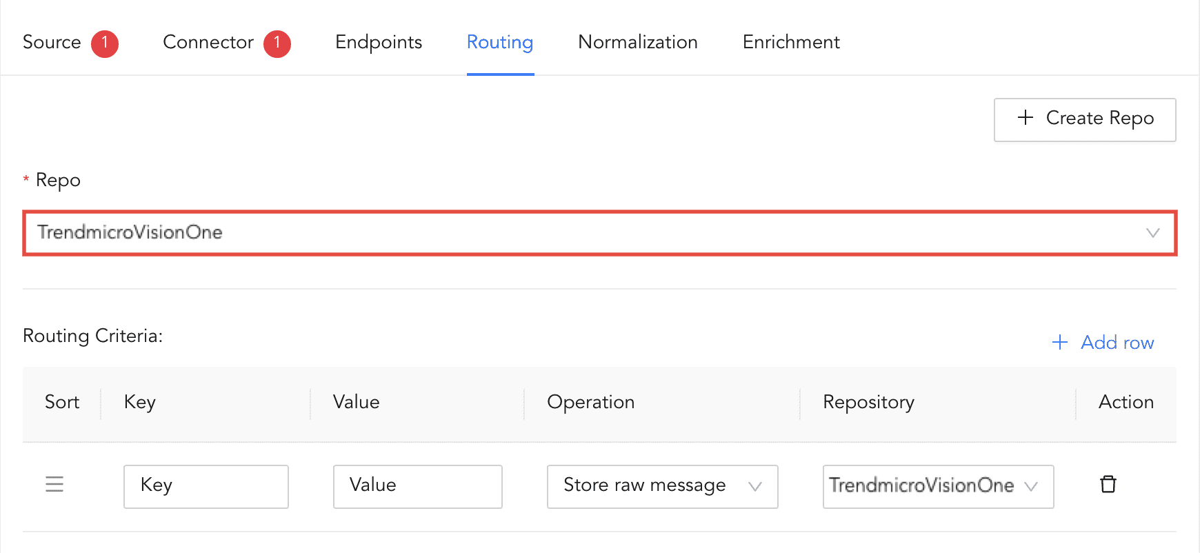Screen dimensions: 1200x553
Task: Grab the drag handle in Sort column
Action: 54,485
